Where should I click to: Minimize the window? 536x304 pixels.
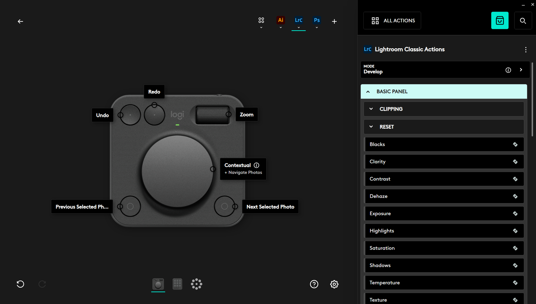pos(523,5)
